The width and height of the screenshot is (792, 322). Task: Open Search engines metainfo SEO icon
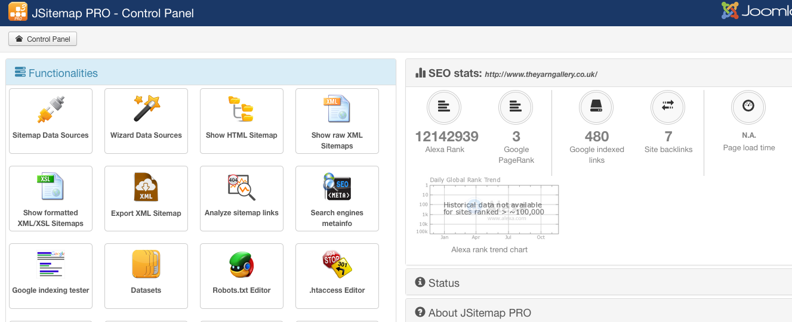[x=337, y=187]
